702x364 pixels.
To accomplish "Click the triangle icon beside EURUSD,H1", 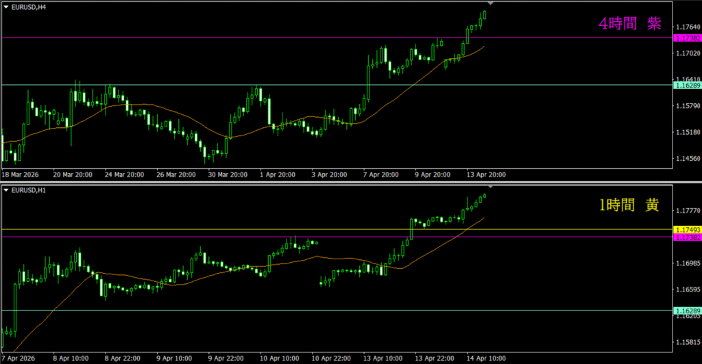I will (x=6, y=190).
